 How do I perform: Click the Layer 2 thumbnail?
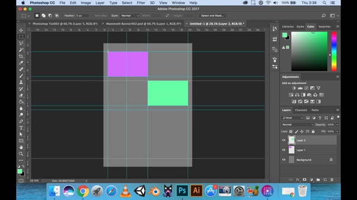[x=291, y=140]
